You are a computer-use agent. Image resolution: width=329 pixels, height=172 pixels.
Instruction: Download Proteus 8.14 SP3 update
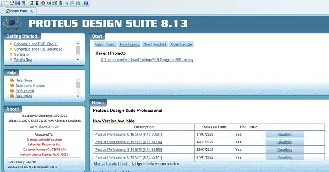285,150
